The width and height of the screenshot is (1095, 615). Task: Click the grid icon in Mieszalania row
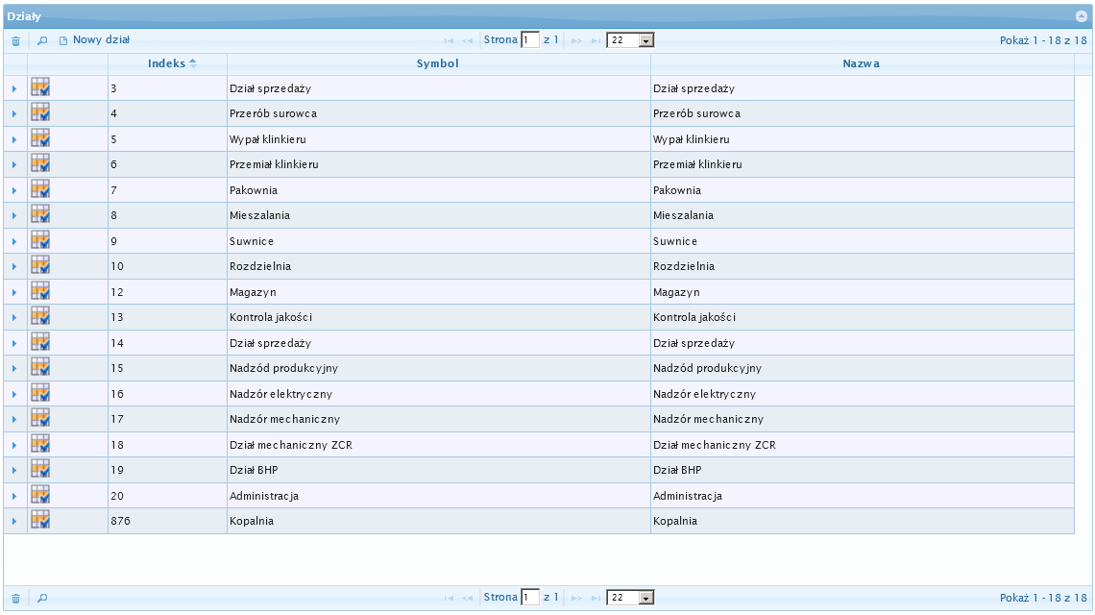tap(40, 214)
